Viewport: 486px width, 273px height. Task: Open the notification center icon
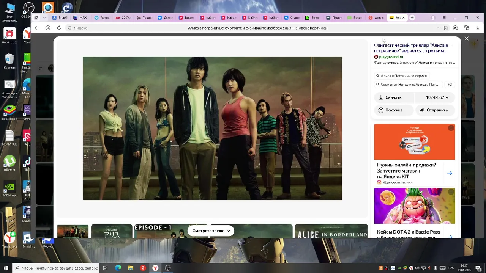pyautogui.click(x=479, y=268)
